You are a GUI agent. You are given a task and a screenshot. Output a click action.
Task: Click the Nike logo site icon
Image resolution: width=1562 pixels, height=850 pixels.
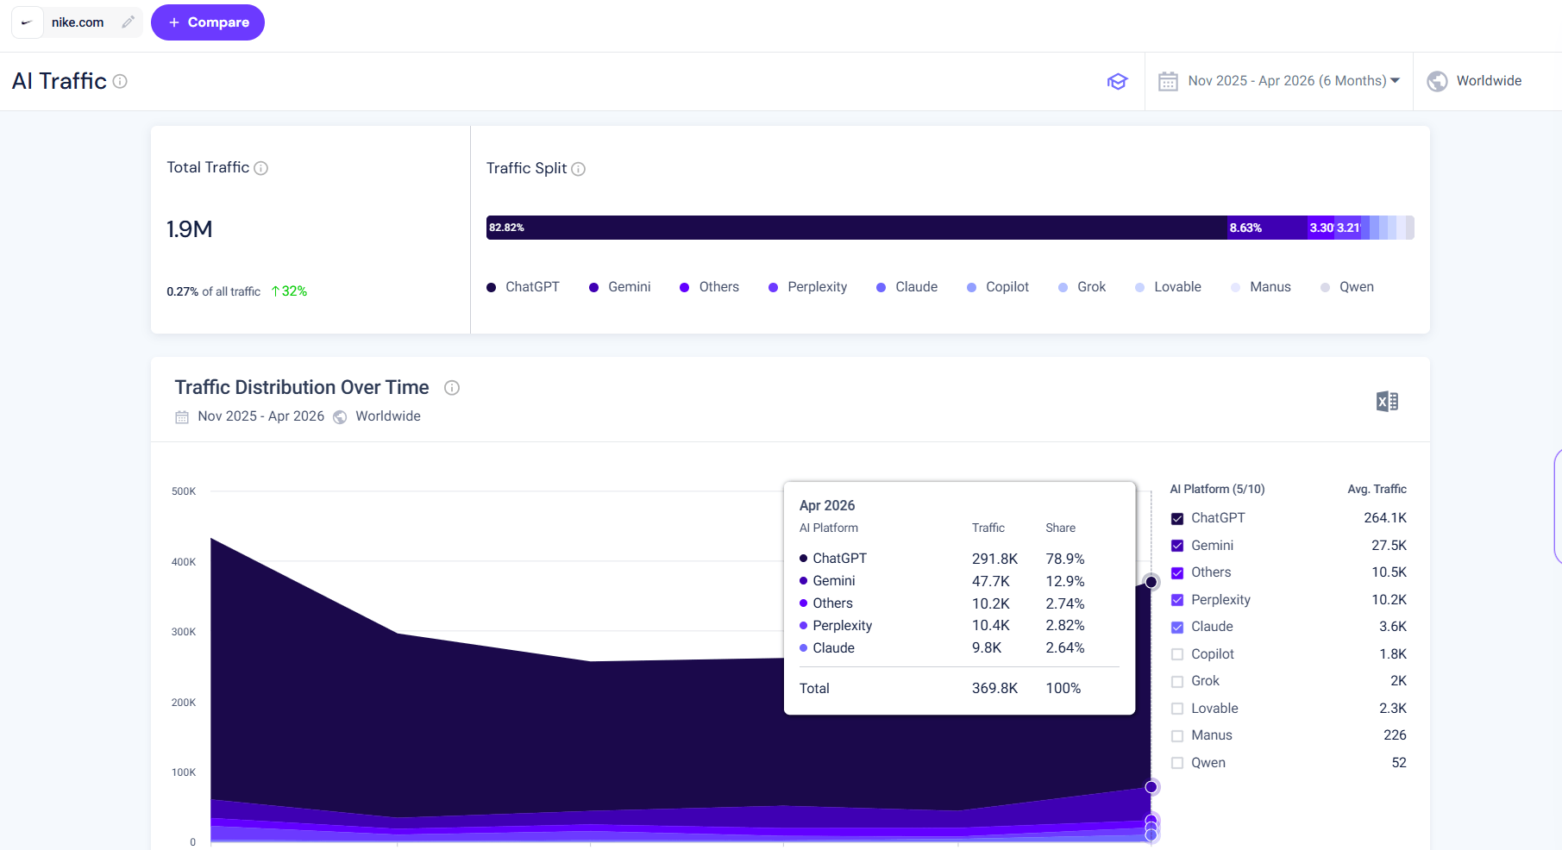coord(27,22)
